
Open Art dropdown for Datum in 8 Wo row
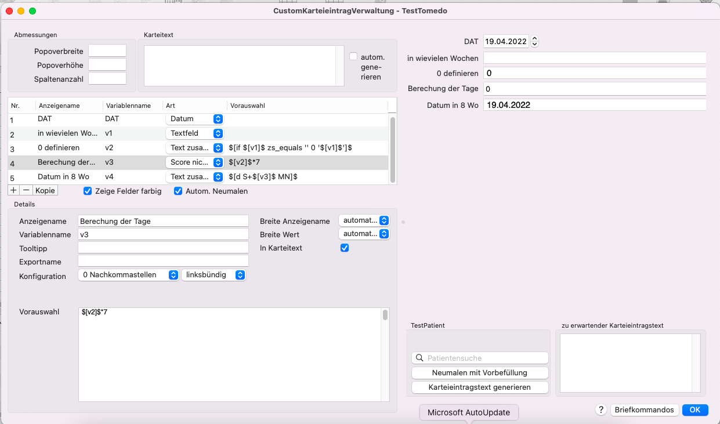tap(194, 177)
